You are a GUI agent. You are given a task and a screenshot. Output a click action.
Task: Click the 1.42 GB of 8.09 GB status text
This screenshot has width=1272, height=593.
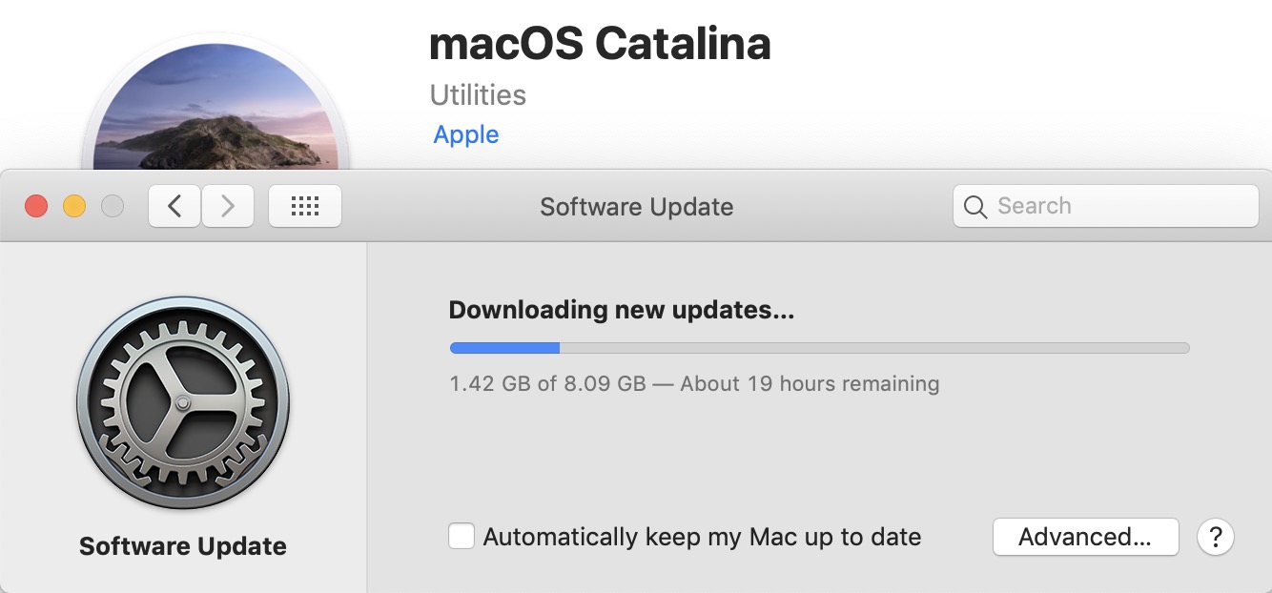pyautogui.click(x=694, y=384)
